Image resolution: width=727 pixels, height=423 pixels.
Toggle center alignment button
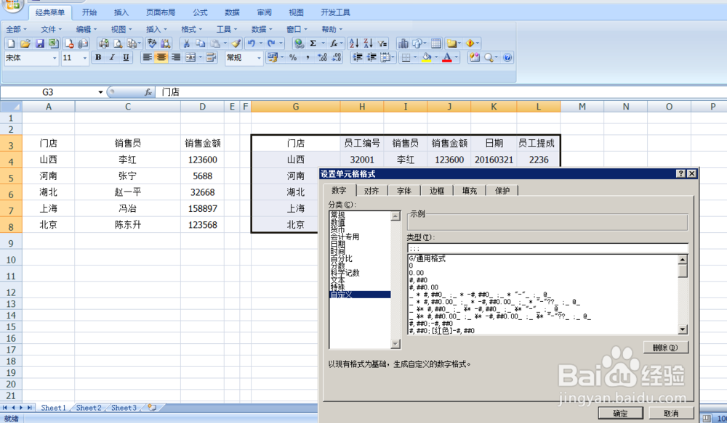tap(161, 57)
